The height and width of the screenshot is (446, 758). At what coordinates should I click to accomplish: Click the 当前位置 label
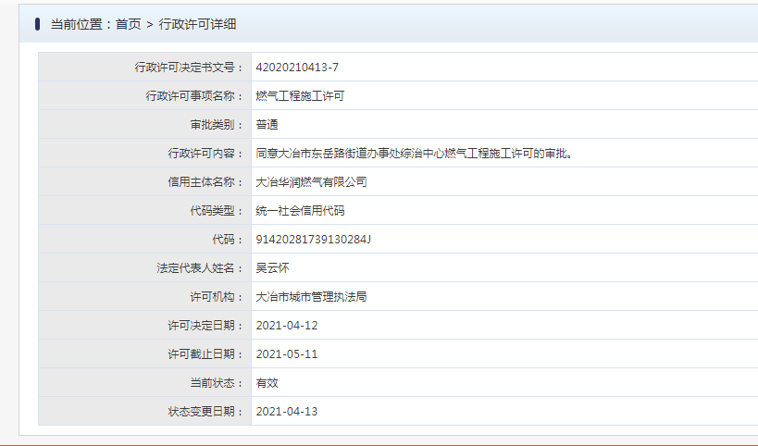[x=77, y=24]
